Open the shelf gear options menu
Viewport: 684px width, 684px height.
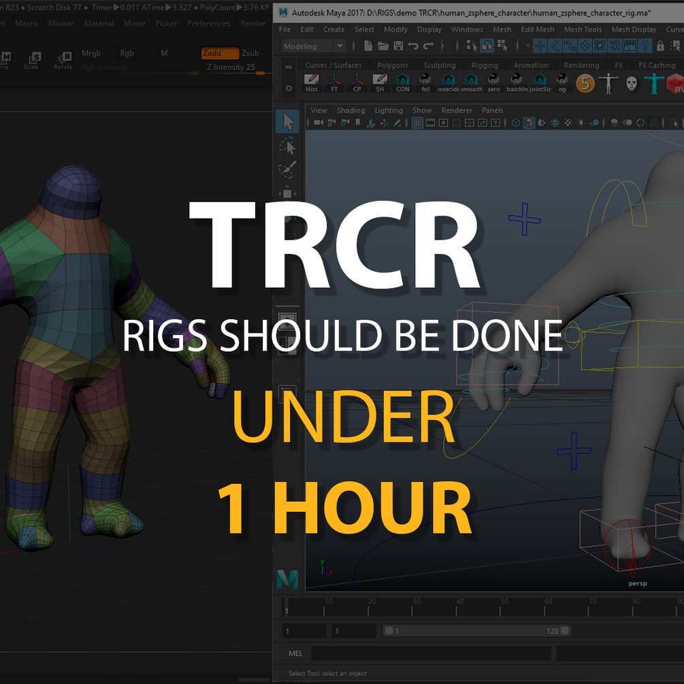pos(289,88)
